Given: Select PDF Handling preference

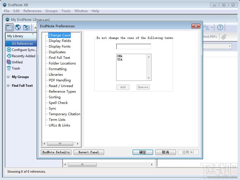Looking at the screenshot, I should coord(60,80).
